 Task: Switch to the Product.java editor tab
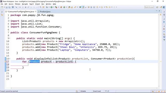click(x=44, y=12)
